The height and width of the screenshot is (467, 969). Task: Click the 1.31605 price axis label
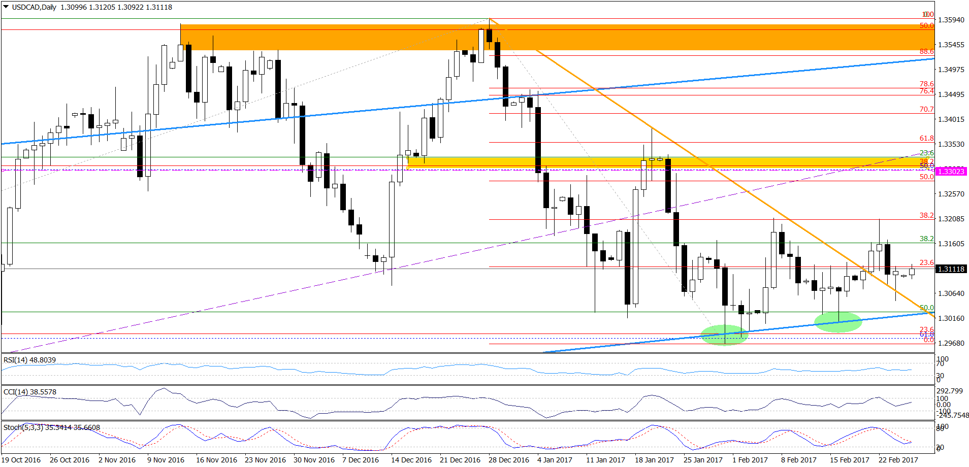tap(951, 244)
